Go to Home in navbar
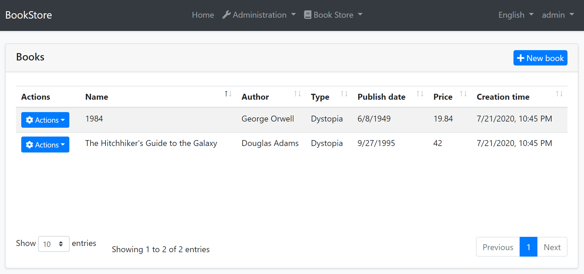The height and width of the screenshot is (274, 584). pos(203,15)
